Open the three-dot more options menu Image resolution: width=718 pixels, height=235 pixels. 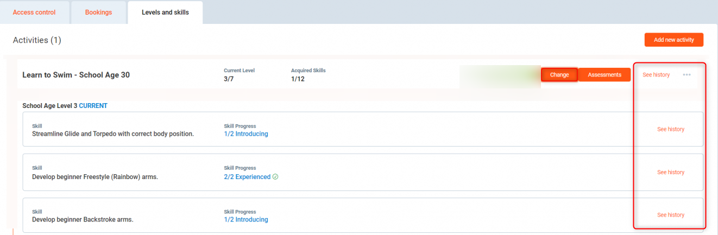(686, 75)
